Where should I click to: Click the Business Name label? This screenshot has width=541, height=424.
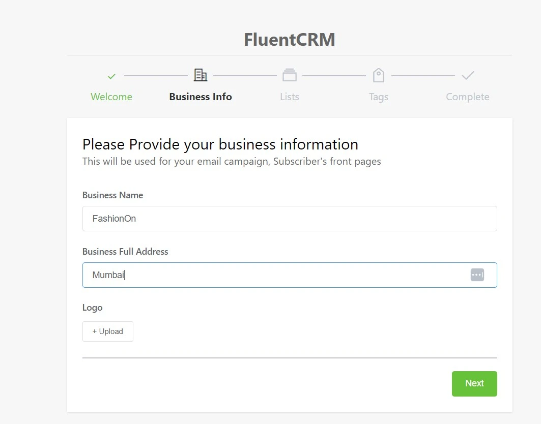pos(112,195)
